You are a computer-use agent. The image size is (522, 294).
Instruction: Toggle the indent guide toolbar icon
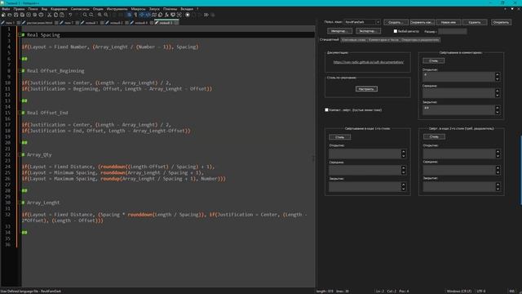[141, 15]
